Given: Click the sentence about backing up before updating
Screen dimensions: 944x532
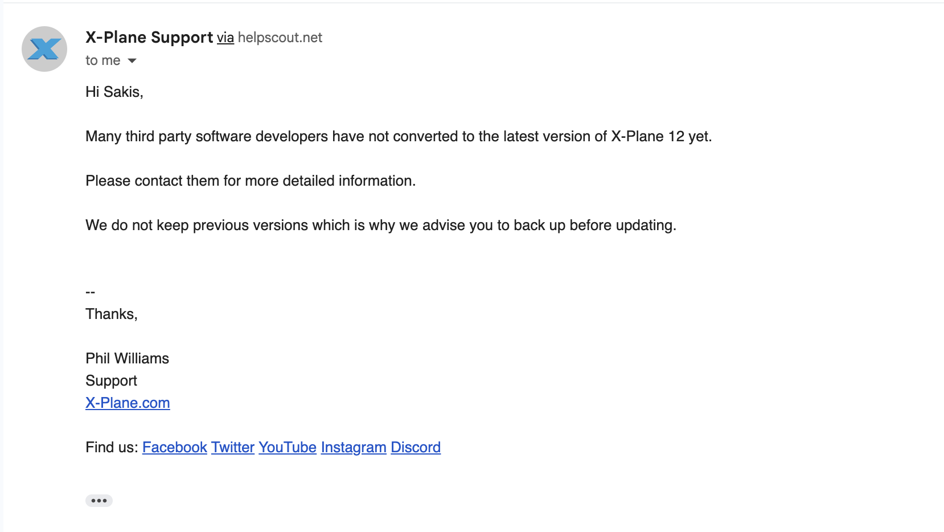Looking at the screenshot, I should [380, 225].
